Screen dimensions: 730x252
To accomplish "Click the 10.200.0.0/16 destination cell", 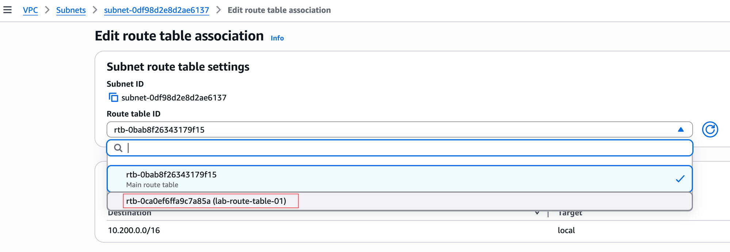I will [134, 230].
